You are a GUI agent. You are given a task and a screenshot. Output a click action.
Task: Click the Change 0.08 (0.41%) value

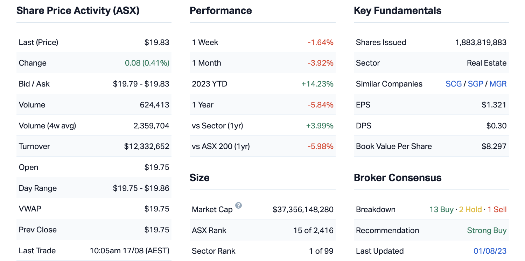point(147,63)
